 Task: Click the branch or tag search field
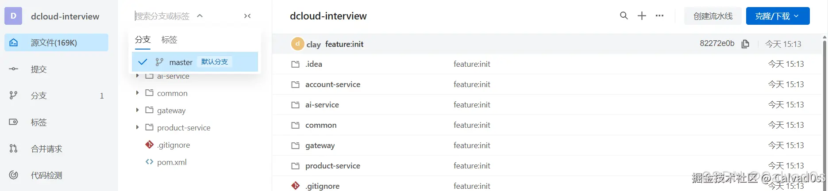click(x=162, y=16)
